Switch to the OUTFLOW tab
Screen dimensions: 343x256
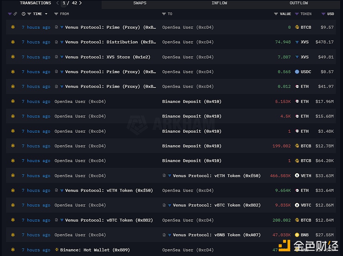pyautogui.click(x=298, y=3)
